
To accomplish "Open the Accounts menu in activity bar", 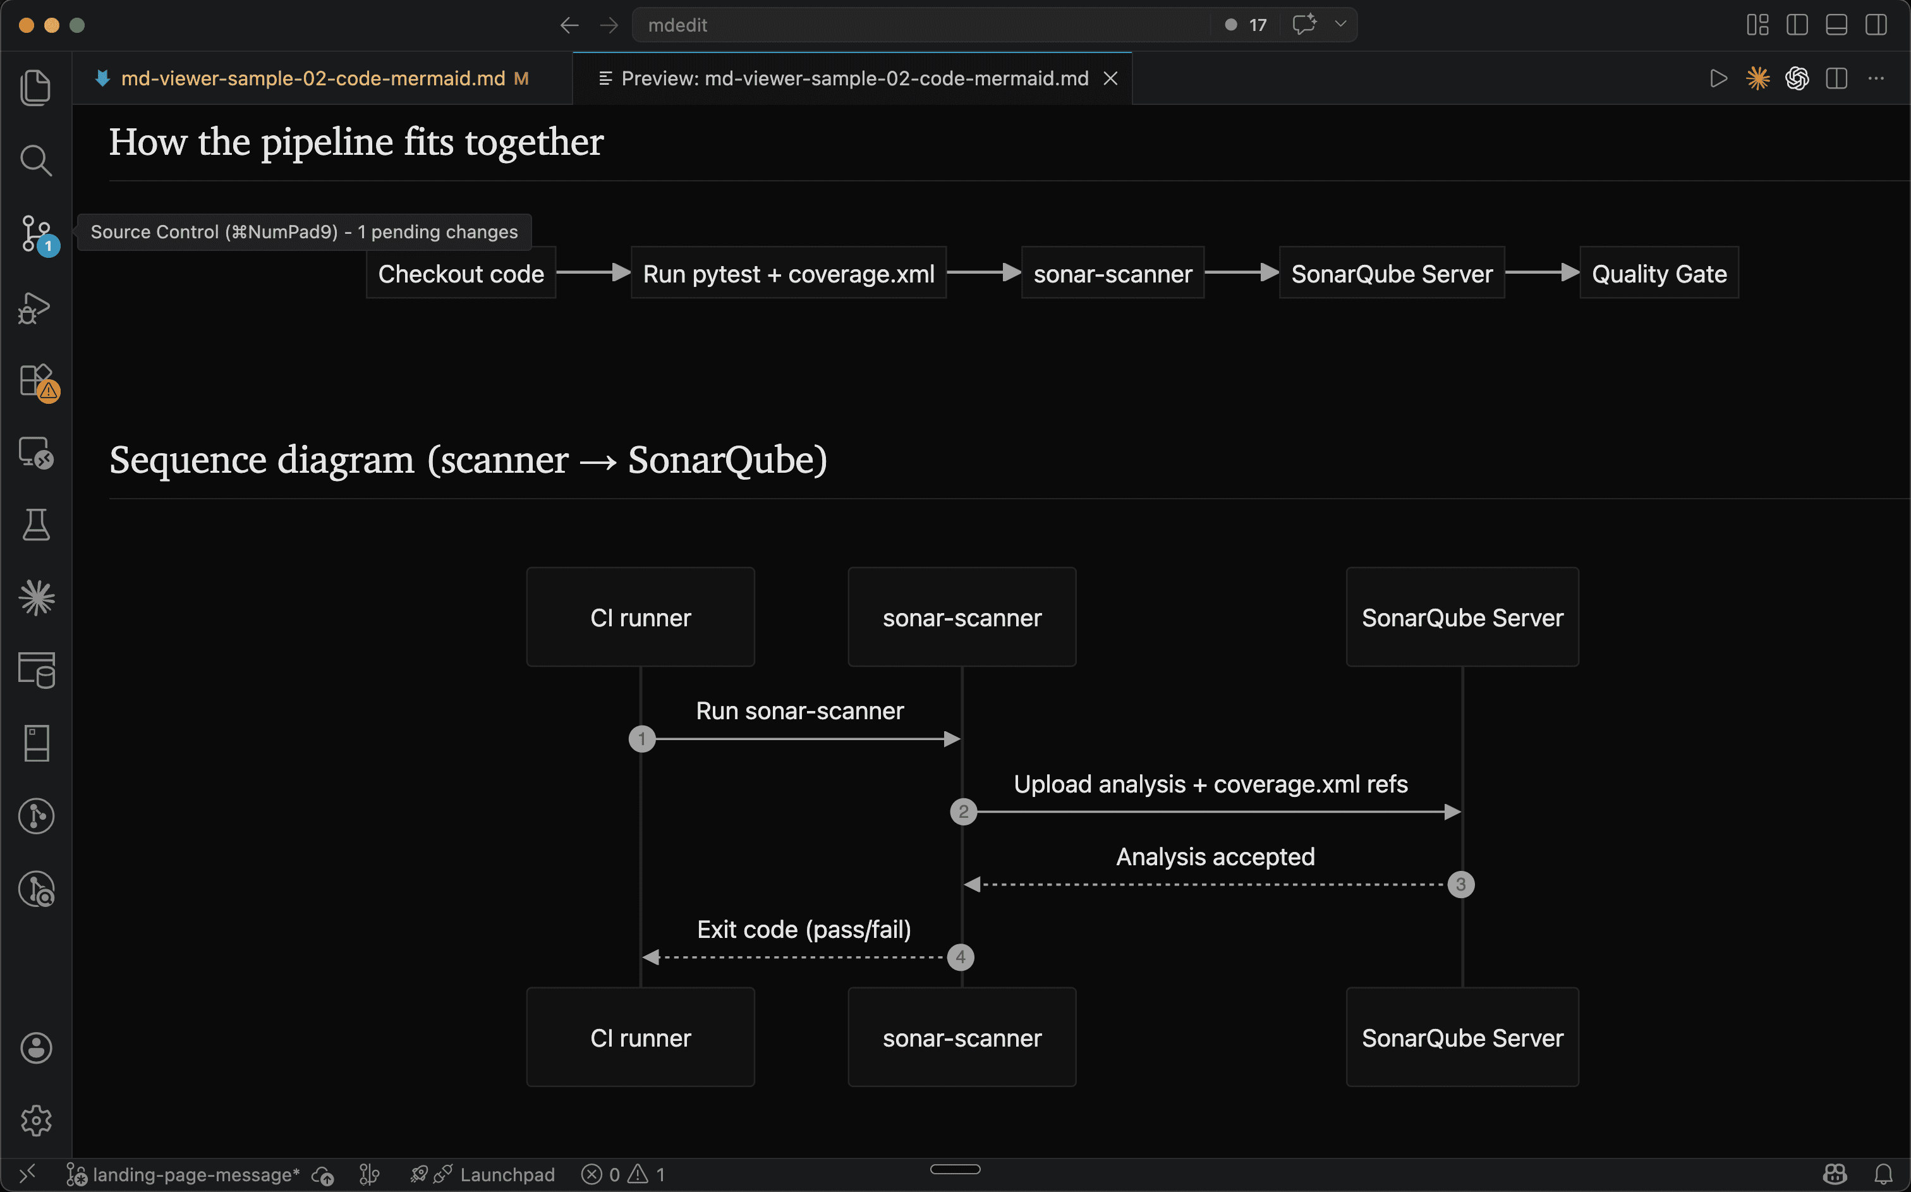I will point(35,1048).
